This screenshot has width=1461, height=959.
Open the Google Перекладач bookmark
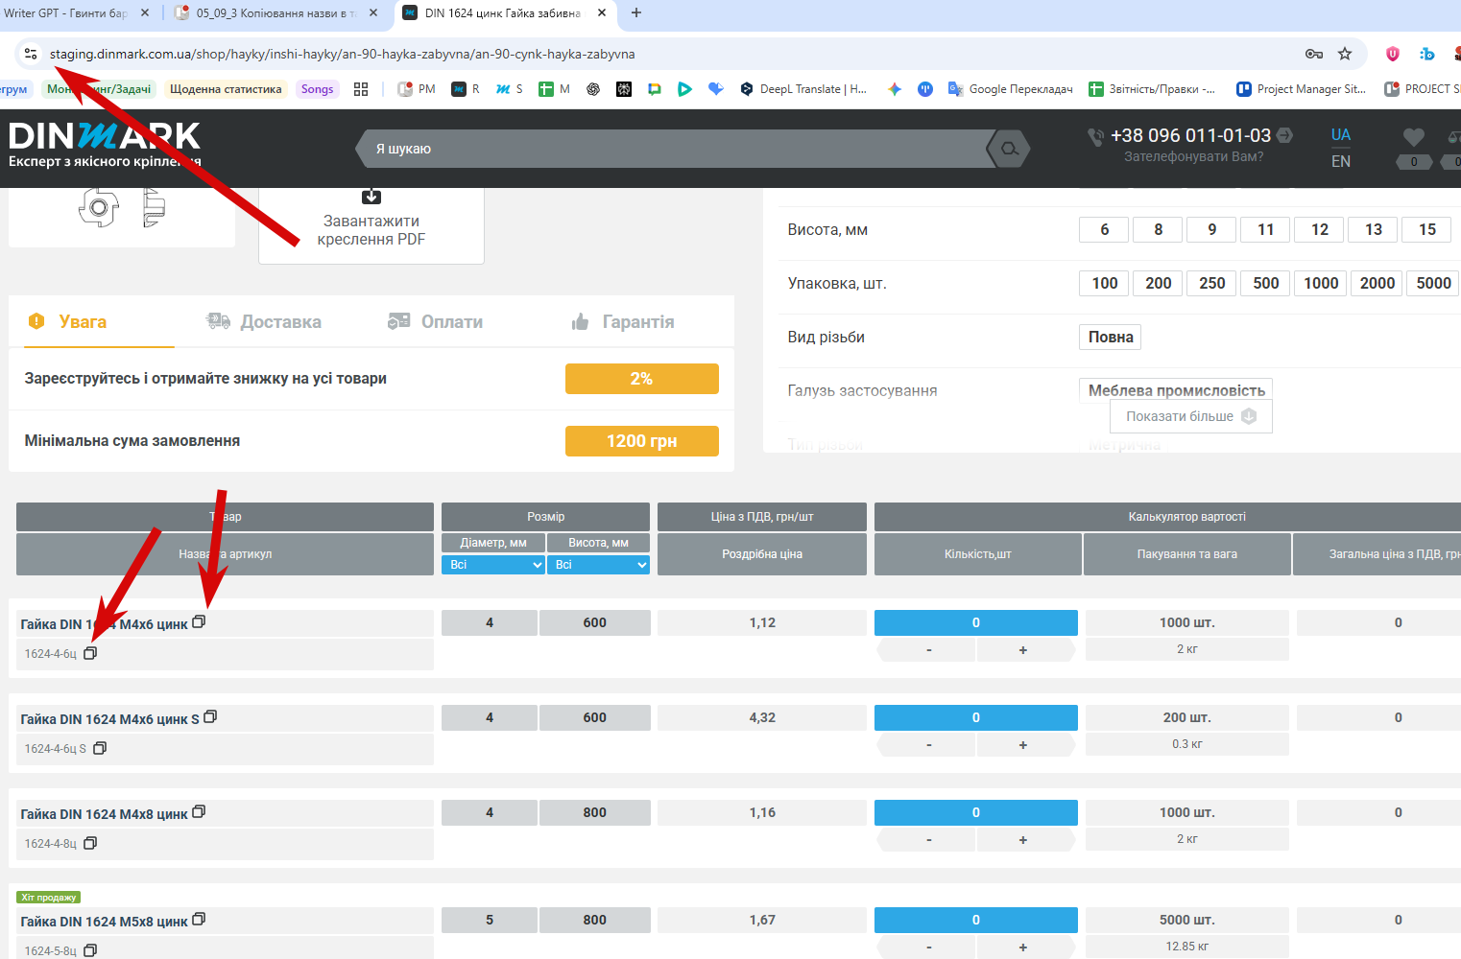point(1011,89)
